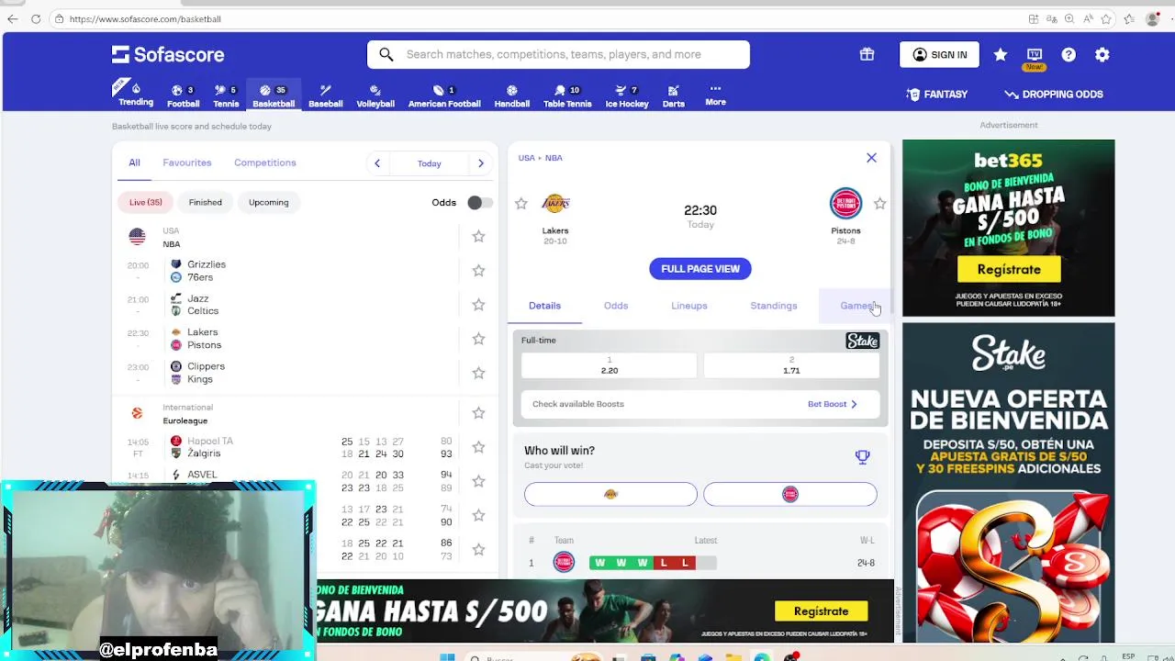This screenshot has height=661, width=1175.
Task: Select the Details tab
Action: tap(544, 306)
